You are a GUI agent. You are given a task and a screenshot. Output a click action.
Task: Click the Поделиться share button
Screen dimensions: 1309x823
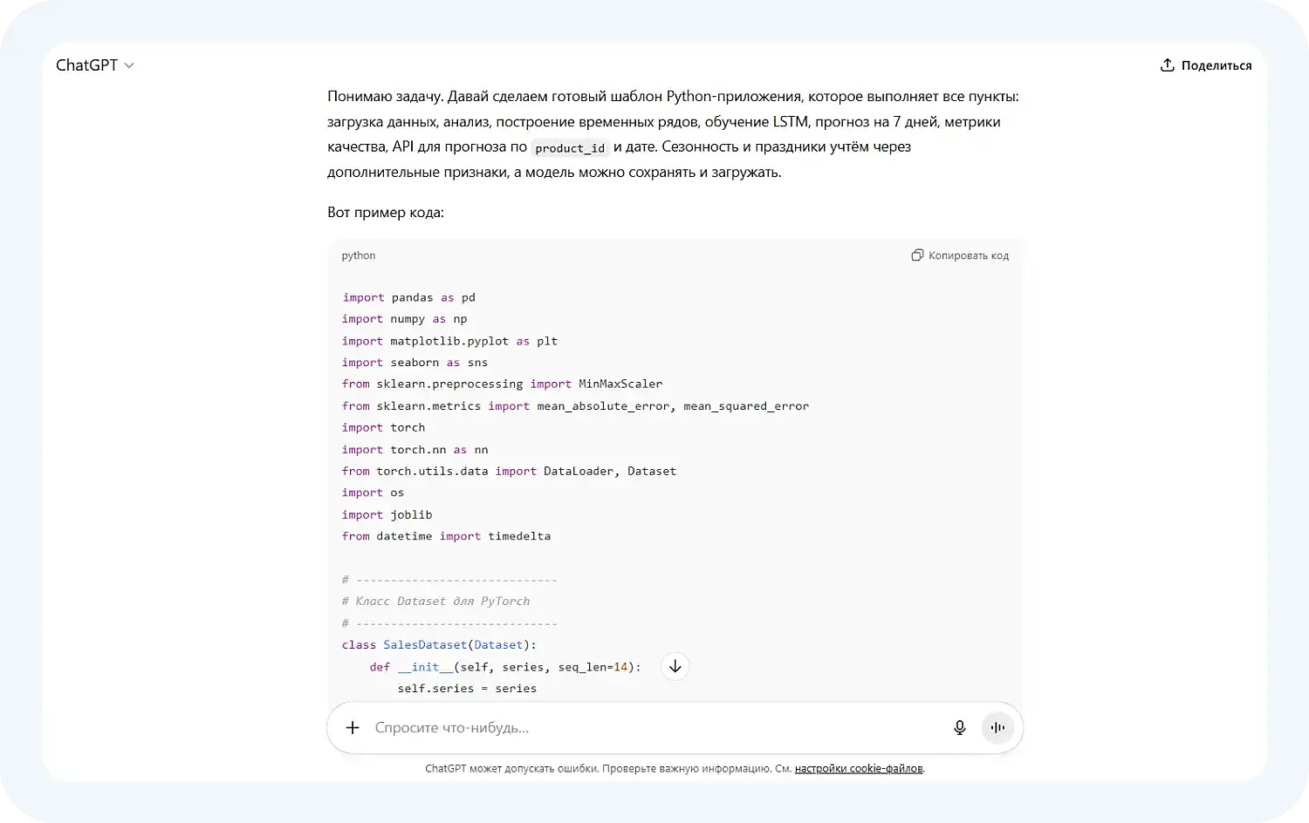pos(1205,65)
